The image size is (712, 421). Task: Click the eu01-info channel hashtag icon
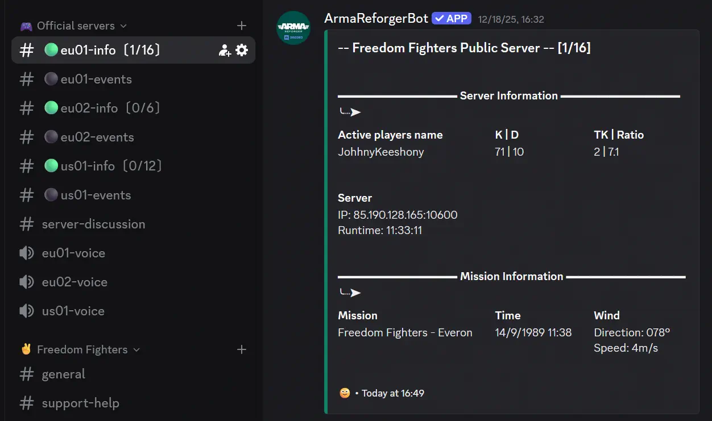pyautogui.click(x=27, y=50)
